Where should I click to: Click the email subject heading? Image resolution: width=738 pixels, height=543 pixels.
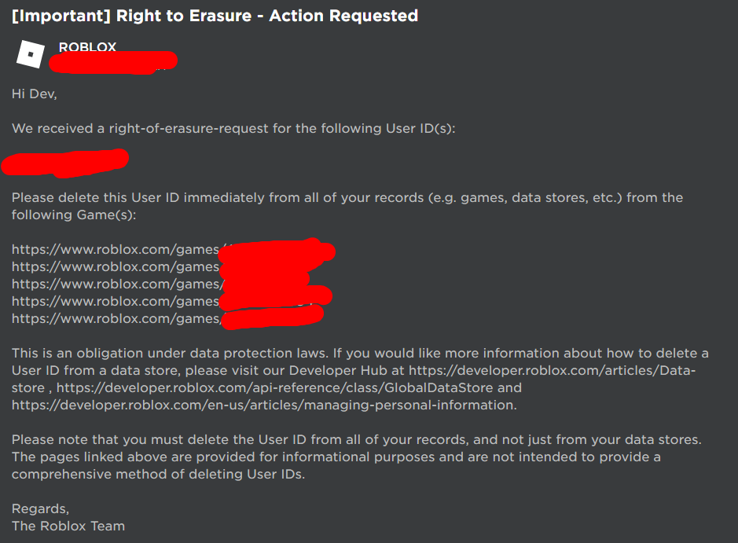(215, 16)
